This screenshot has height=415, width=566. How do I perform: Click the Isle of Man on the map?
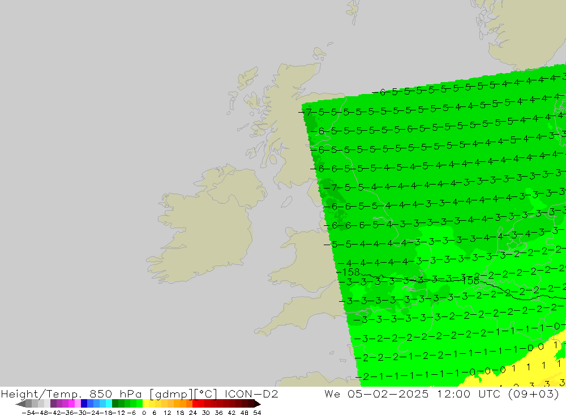coord(286,202)
